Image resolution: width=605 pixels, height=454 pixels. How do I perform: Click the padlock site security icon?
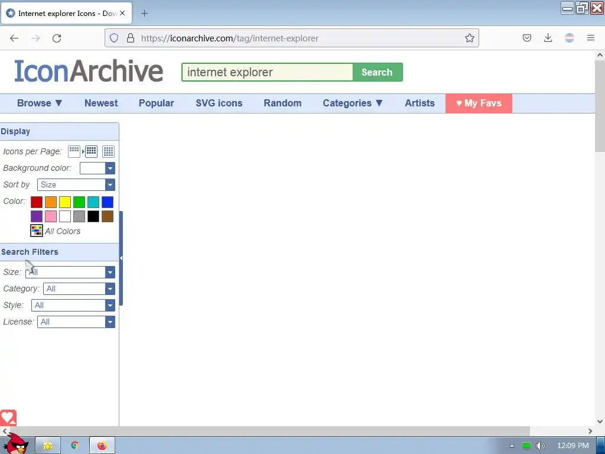131,38
